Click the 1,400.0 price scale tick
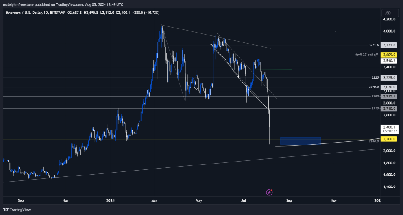 tap(388, 187)
